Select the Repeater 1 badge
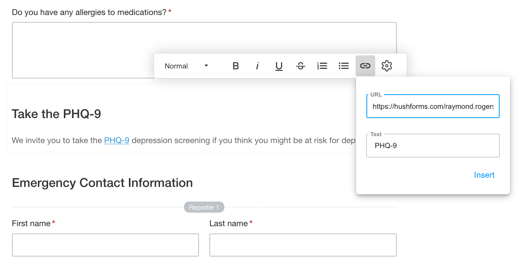 (204, 207)
